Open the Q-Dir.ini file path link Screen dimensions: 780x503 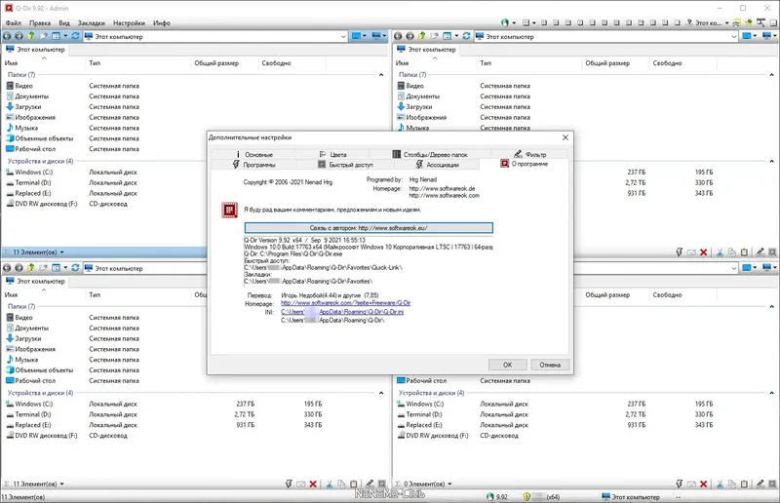342,312
